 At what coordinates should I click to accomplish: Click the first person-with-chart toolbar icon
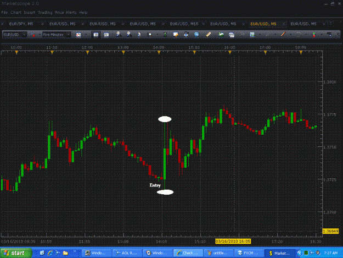[119, 34]
